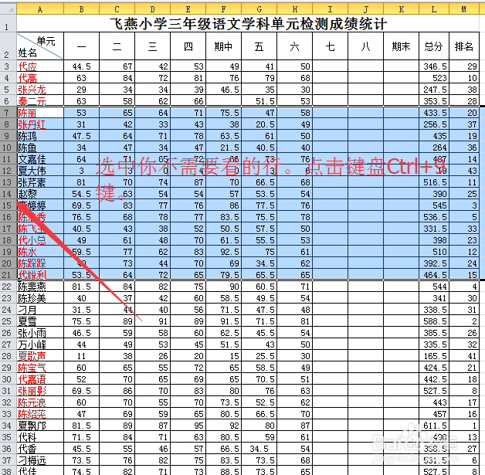Click cell 91.5 in 夏雪 row

pos(223,321)
